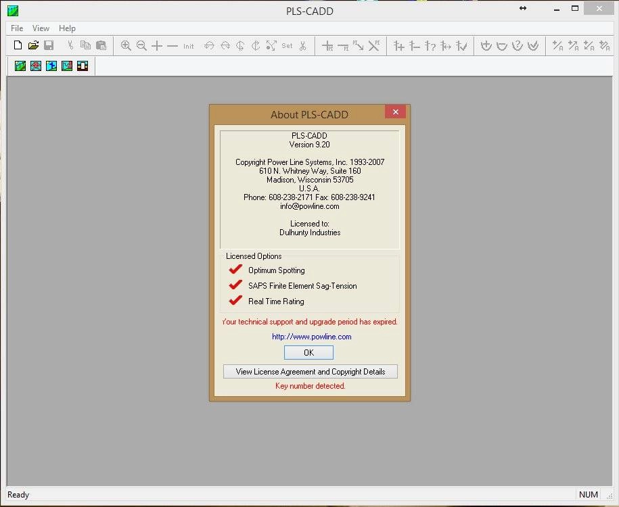Click the Paste clipboard icon
The width and height of the screenshot is (619, 507).
(101, 45)
